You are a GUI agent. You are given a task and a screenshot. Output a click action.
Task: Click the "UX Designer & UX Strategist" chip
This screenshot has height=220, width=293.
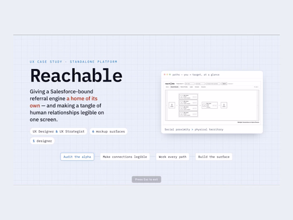point(59,132)
